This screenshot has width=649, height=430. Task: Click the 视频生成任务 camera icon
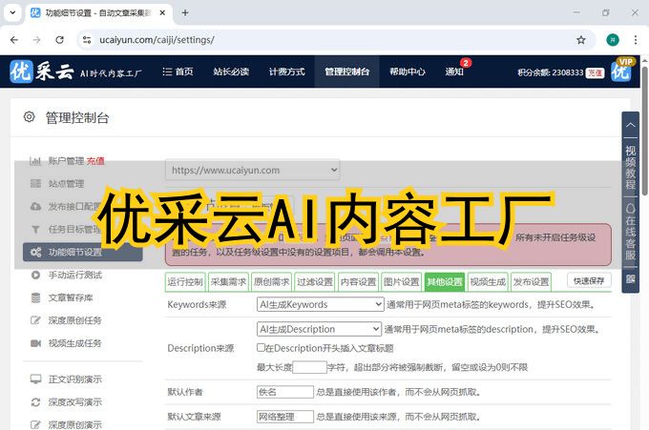point(35,343)
